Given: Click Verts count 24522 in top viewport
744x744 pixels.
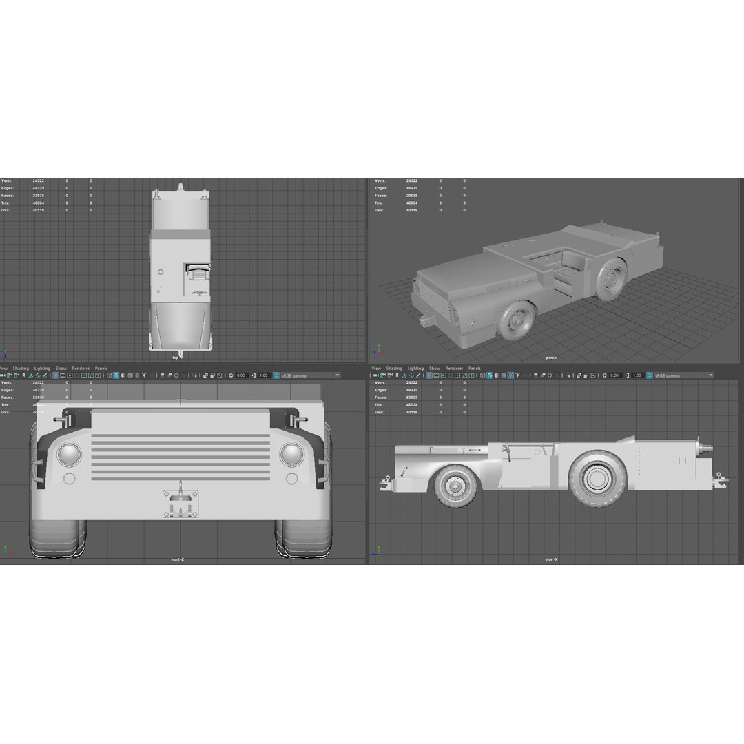Looking at the screenshot, I should click(x=39, y=180).
